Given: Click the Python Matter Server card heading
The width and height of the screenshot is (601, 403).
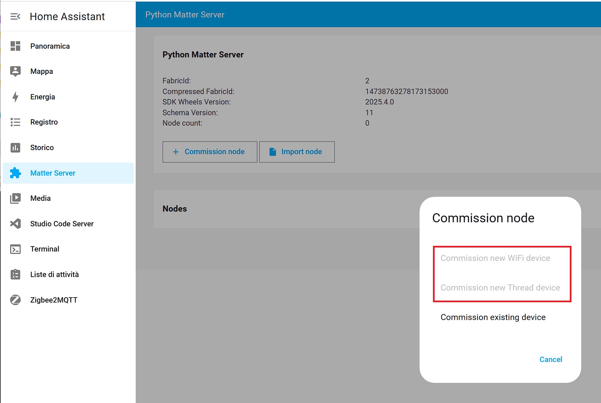Looking at the screenshot, I should coord(203,54).
